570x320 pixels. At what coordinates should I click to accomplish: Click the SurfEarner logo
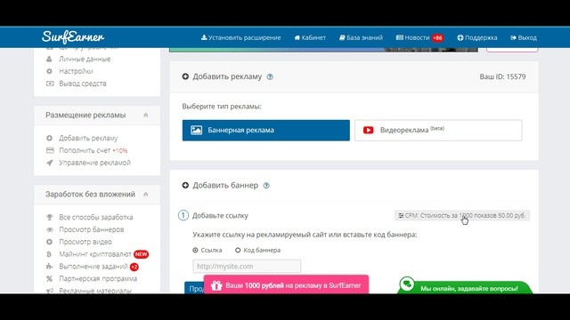73,37
